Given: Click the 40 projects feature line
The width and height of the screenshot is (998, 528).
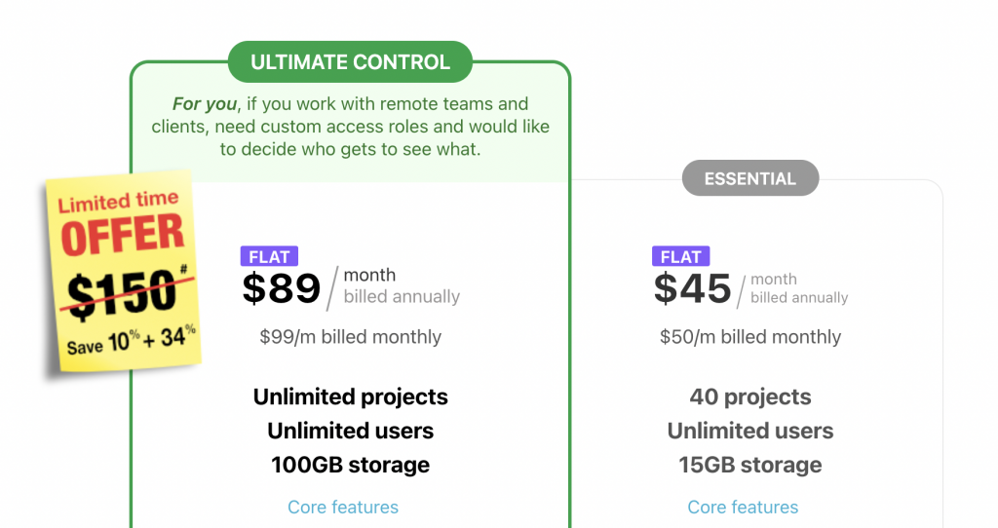Looking at the screenshot, I should click(750, 396).
